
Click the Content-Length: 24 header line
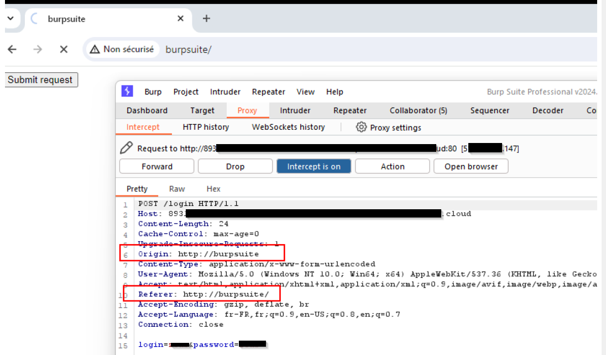(183, 224)
